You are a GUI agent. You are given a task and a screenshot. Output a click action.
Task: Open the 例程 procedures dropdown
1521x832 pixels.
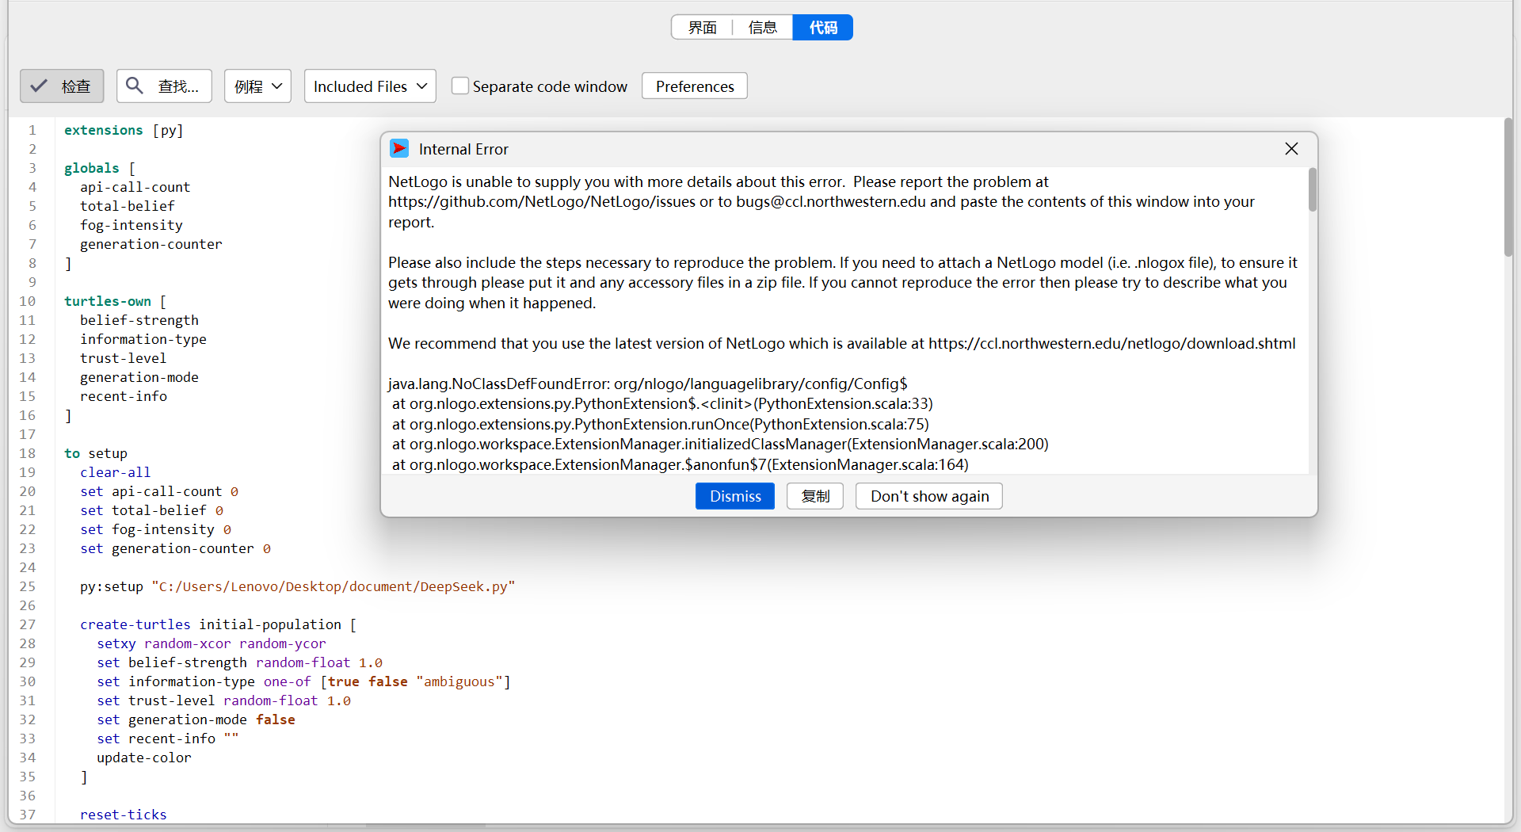(x=257, y=86)
